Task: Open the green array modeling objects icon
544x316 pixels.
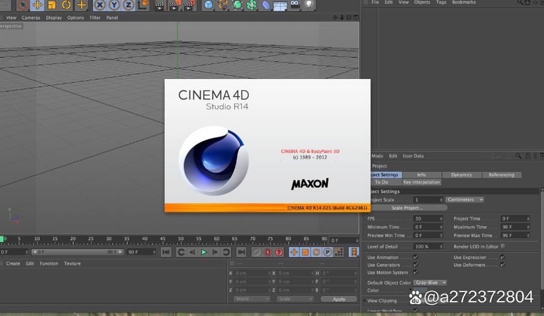Action: (252, 5)
